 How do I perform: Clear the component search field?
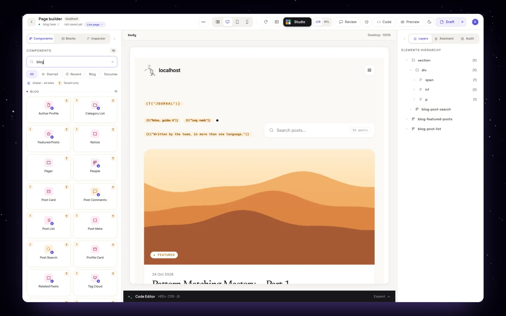pyautogui.click(x=112, y=62)
